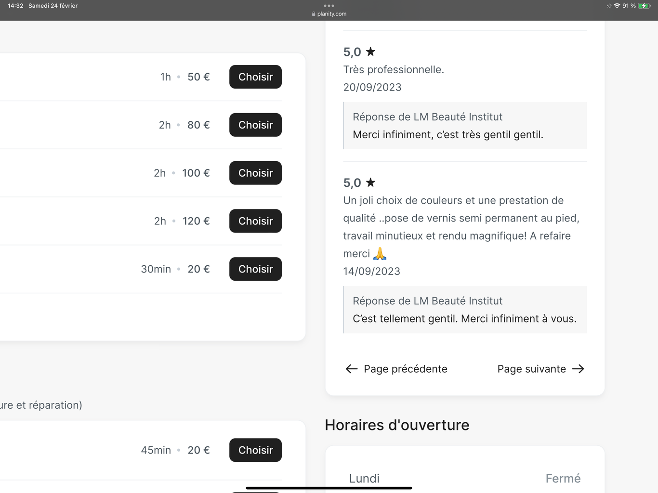Click the right arrow beside Page suivante
The height and width of the screenshot is (493, 658).
click(578, 369)
